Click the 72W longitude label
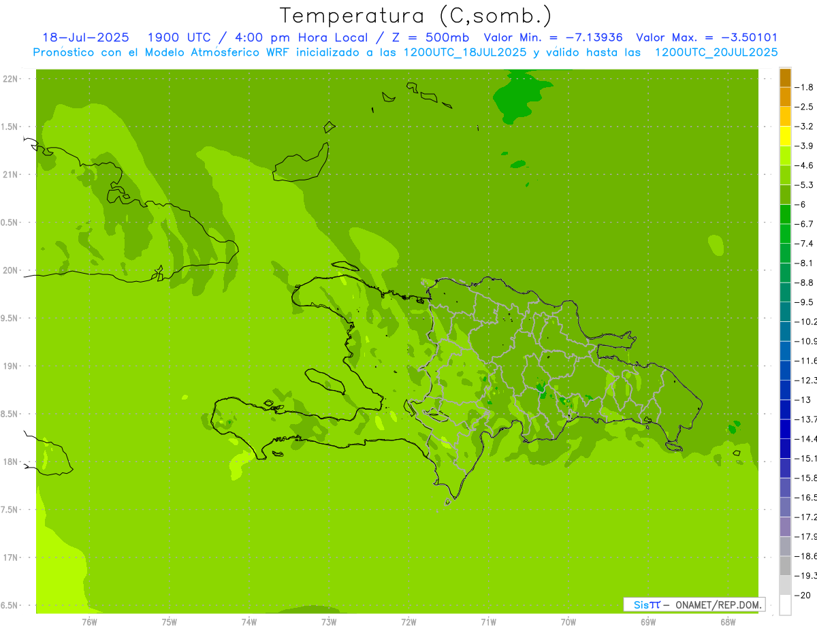817x631 pixels. pos(408,621)
